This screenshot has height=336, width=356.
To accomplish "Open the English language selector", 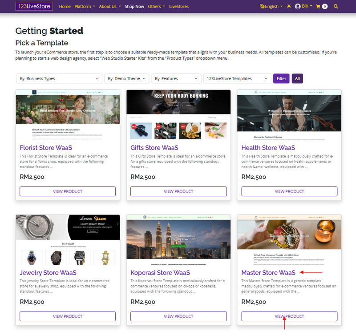I will tap(271, 7).
